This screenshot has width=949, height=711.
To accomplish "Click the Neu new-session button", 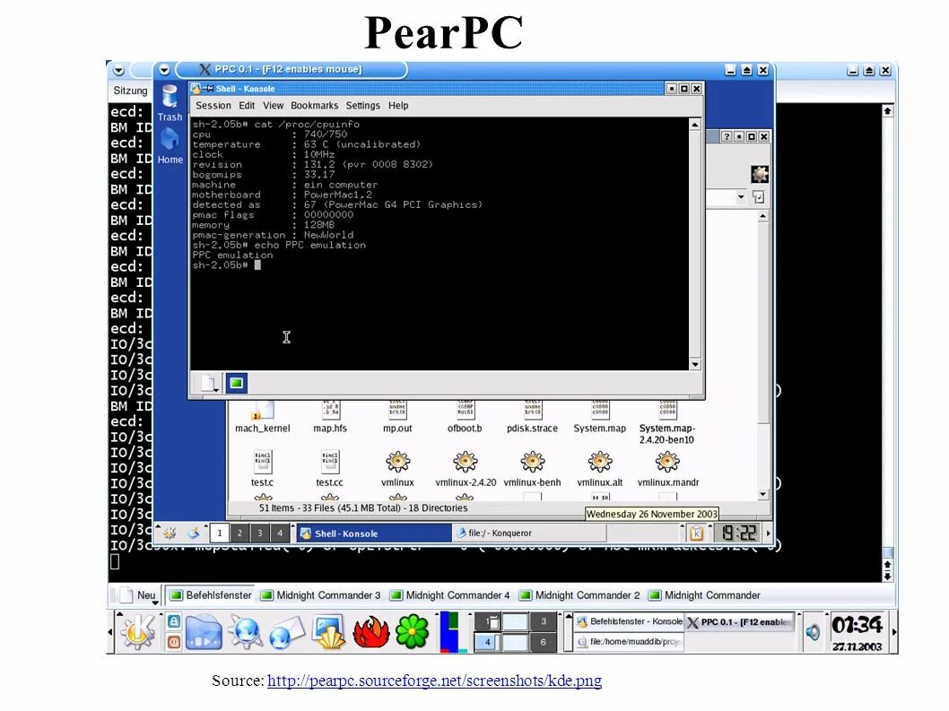I will point(139,595).
